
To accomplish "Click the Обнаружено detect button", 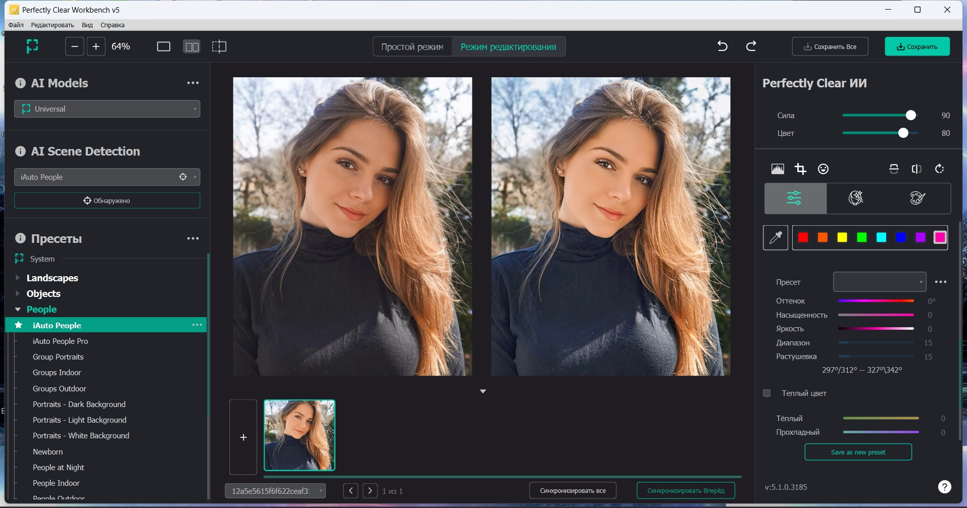I will pos(107,200).
